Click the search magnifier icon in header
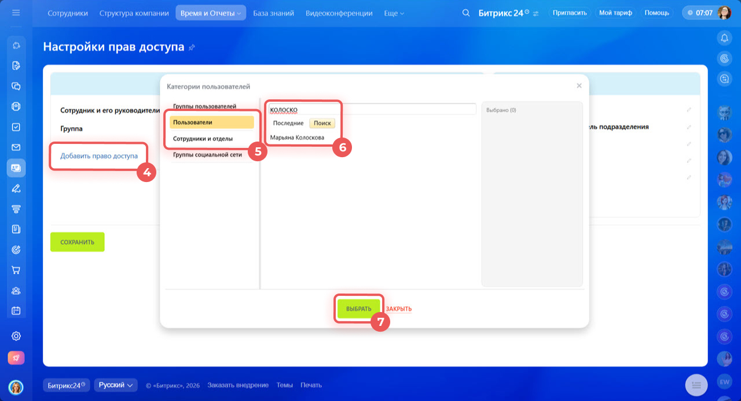741x401 pixels. click(x=466, y=13)
